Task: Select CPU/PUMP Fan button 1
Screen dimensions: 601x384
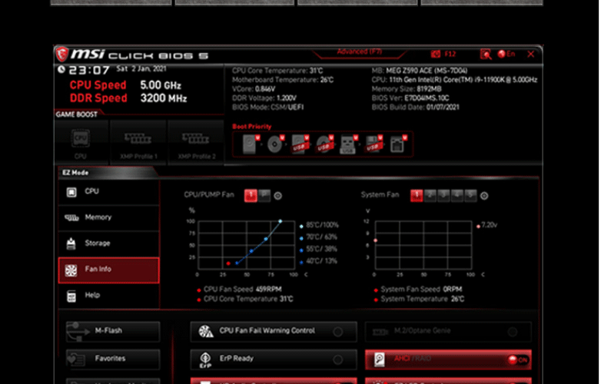Action: tap(251, 196)
